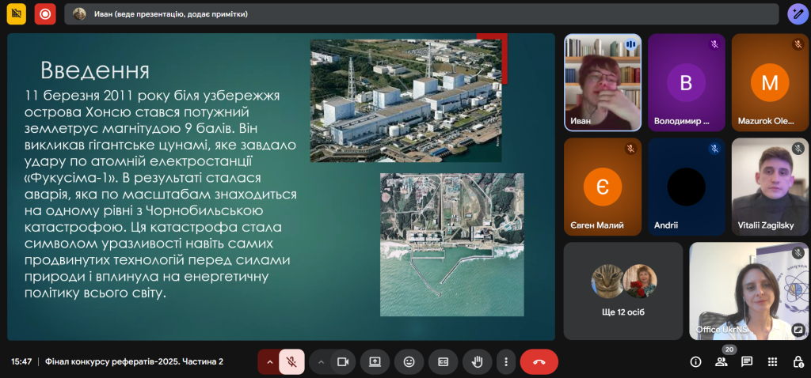Viewport: 811px width, 378px height.
Task: Select Vitalii Zagilsky's video tile
Action: pyautogui.click(x=769, y=186)
